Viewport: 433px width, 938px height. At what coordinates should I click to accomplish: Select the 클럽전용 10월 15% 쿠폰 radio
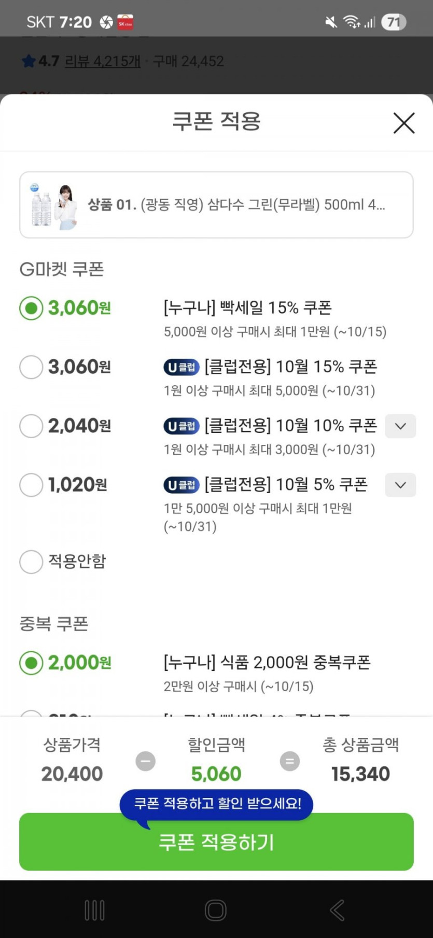(31, 367)
